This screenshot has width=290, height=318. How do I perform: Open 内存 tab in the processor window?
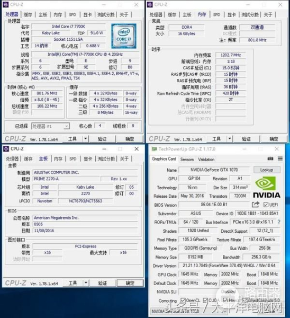(58, 15)
